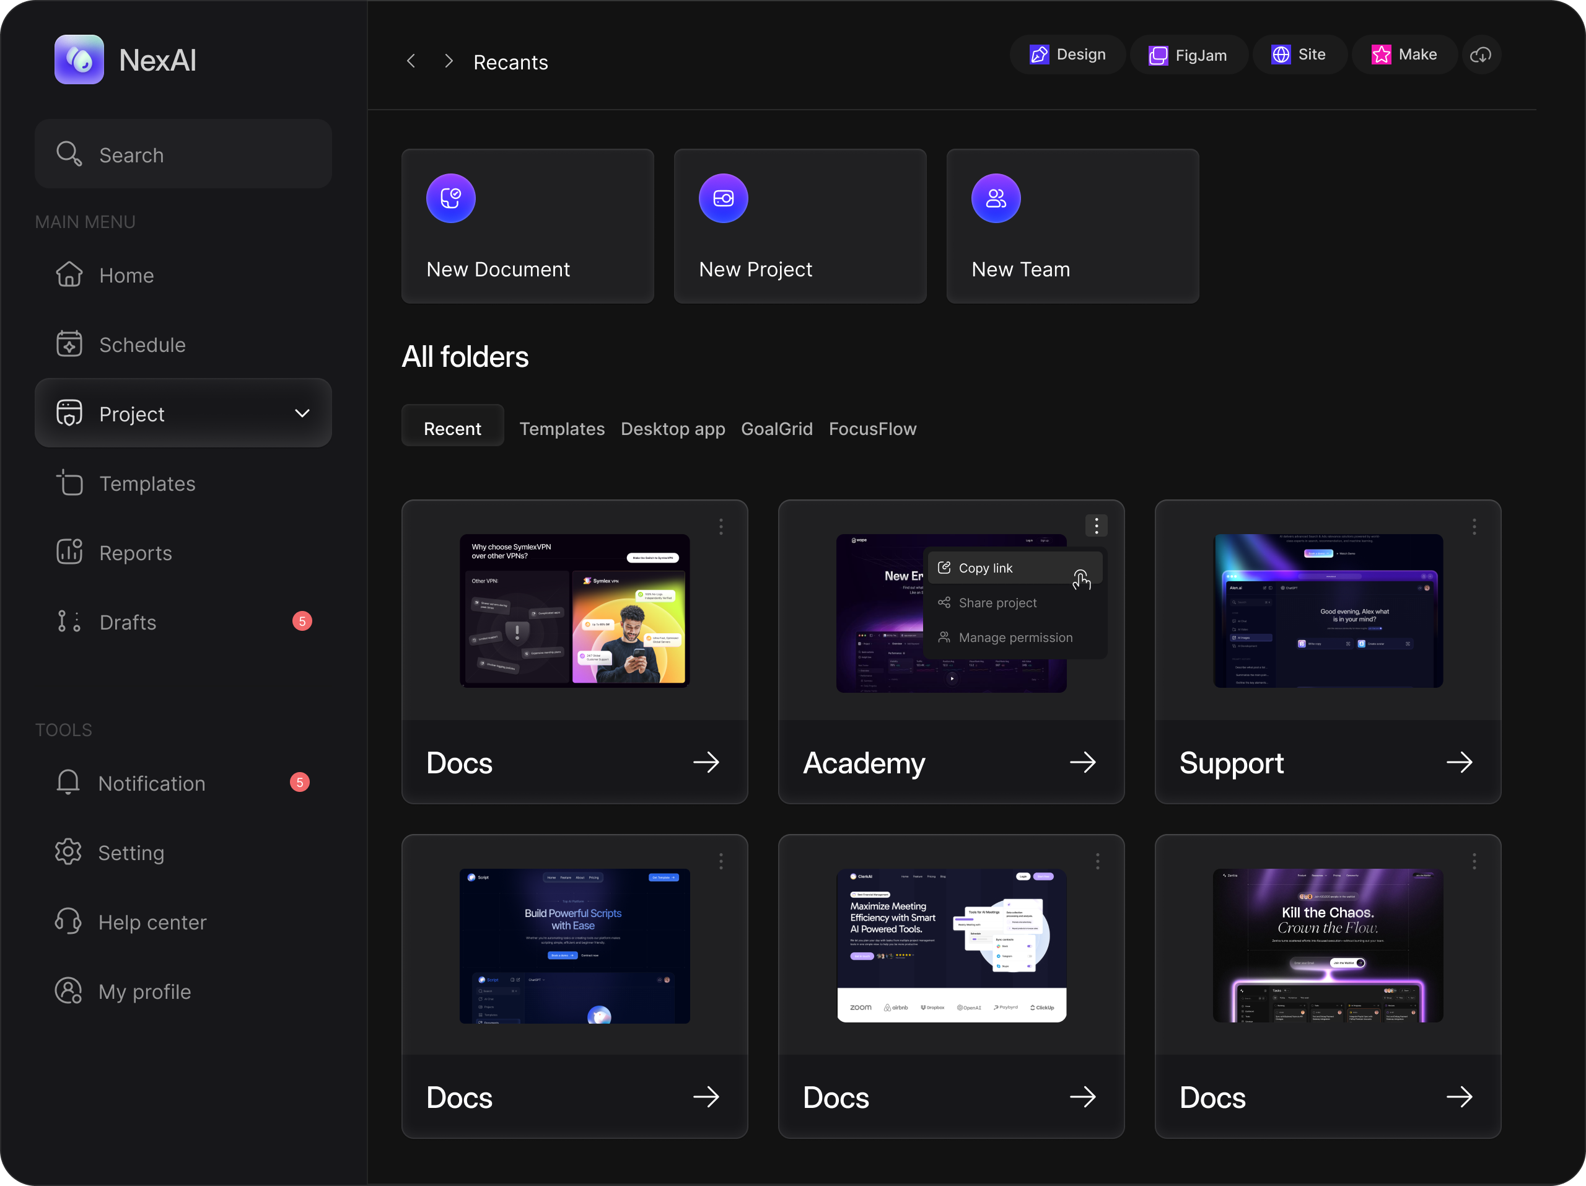The image size is (1586, 1186).
Task: Switch to the Desktop app tab
Action: 672,429
